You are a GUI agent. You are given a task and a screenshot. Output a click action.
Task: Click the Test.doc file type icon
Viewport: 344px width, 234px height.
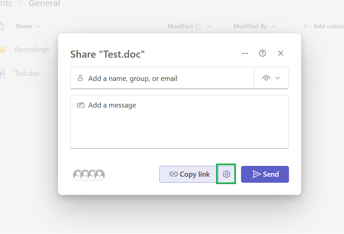pyautogui.click(x=2, y=73)
